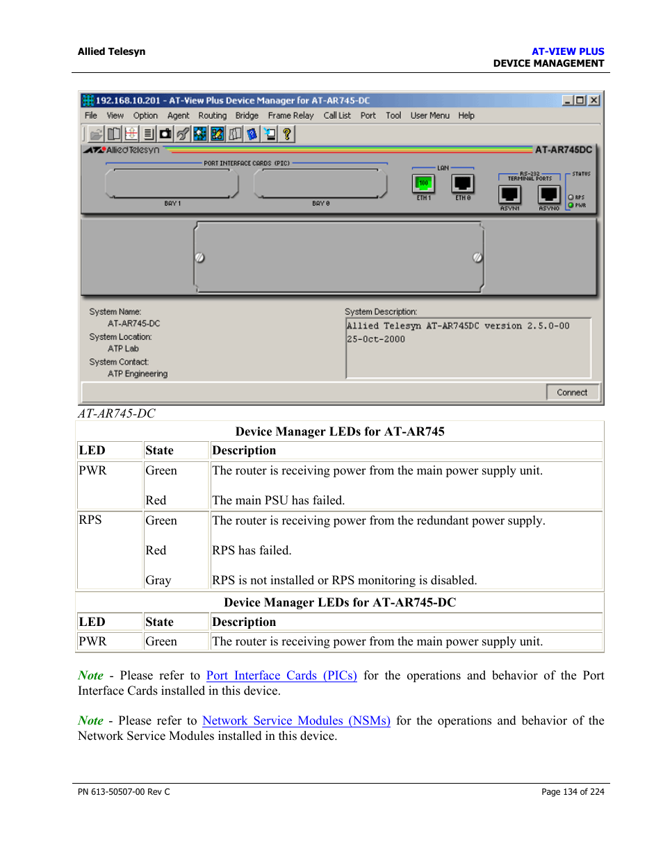This screenshot has width=663, height=858.
Task: Click the app icon in title bar
Action: point(88,100)
